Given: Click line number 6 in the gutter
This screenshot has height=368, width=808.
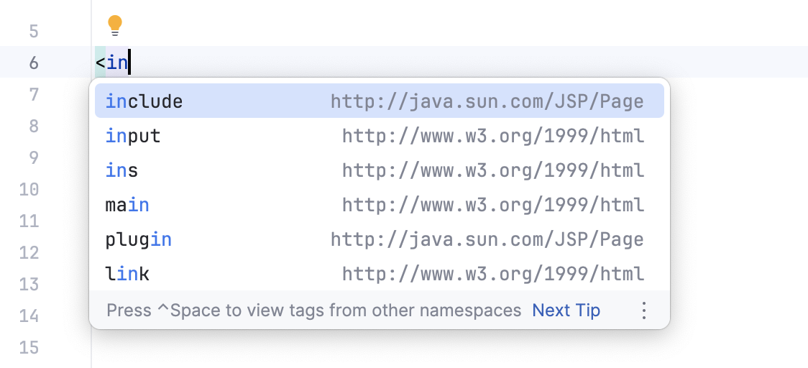Looking at the screenshot, I should point(34,63).
